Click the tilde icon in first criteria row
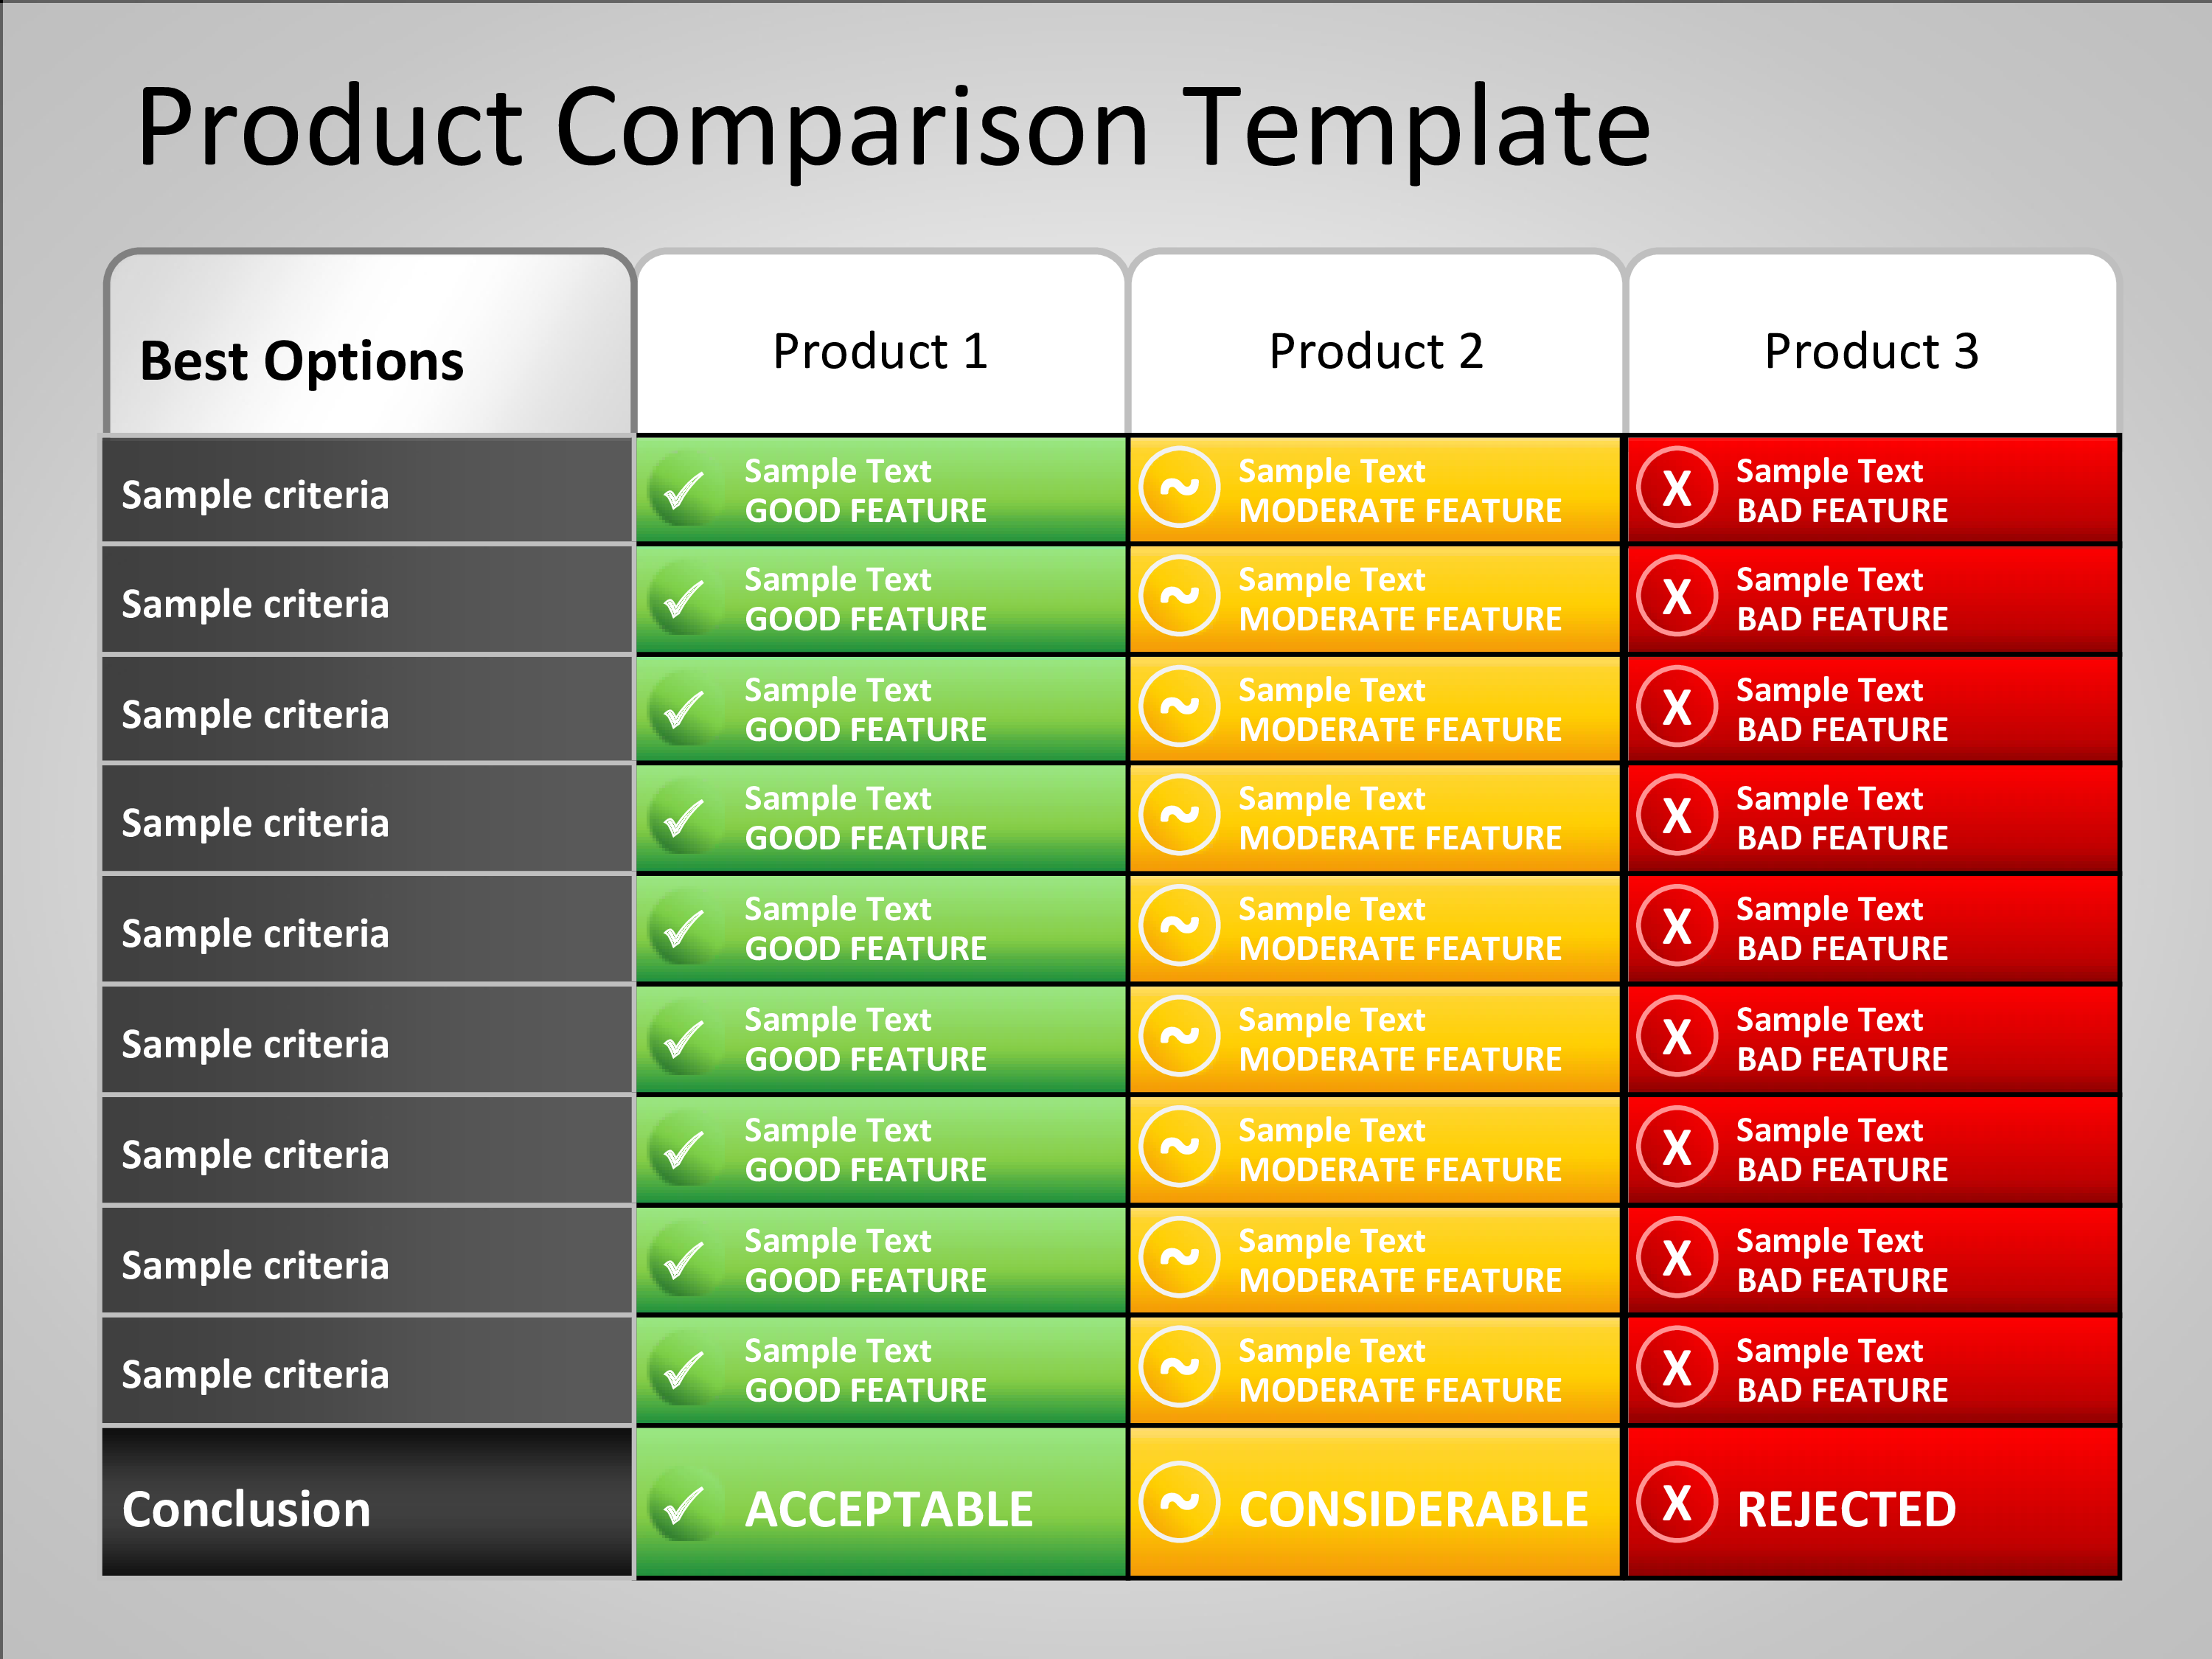Screen dimensions: 2212x1659 click(x=1180, y=487)
